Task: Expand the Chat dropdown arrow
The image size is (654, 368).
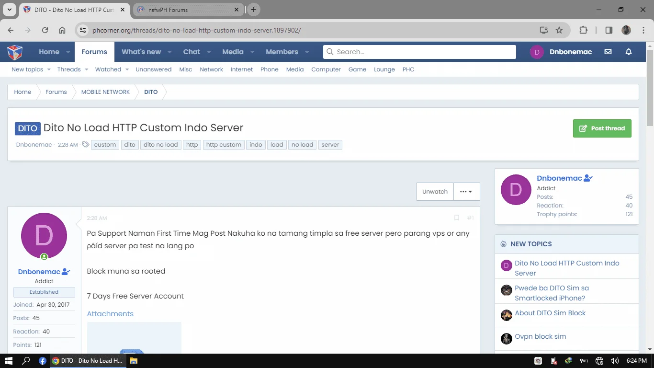Action: click(x=208, y=52)
